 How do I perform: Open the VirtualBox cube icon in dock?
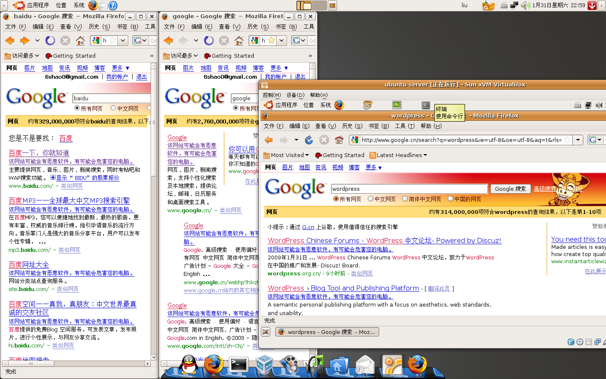click(264, 364)
